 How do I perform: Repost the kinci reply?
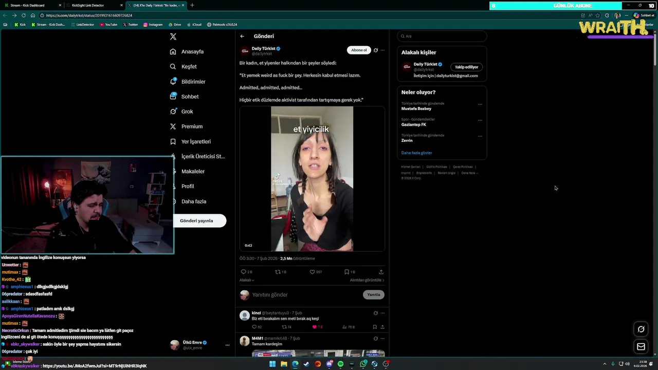click(284, 327)
